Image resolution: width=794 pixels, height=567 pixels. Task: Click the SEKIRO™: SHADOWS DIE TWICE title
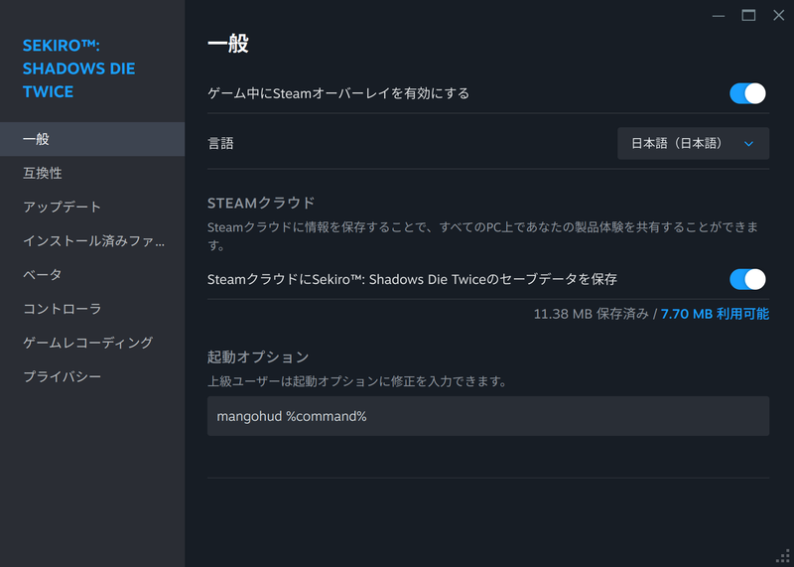[x=79, y=69]
